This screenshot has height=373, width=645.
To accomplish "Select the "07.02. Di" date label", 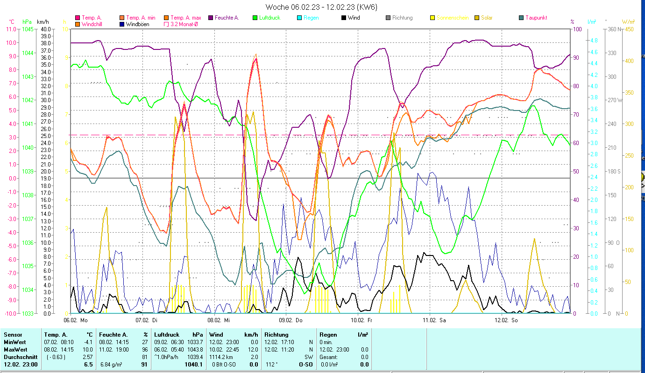I will point(147,320).
